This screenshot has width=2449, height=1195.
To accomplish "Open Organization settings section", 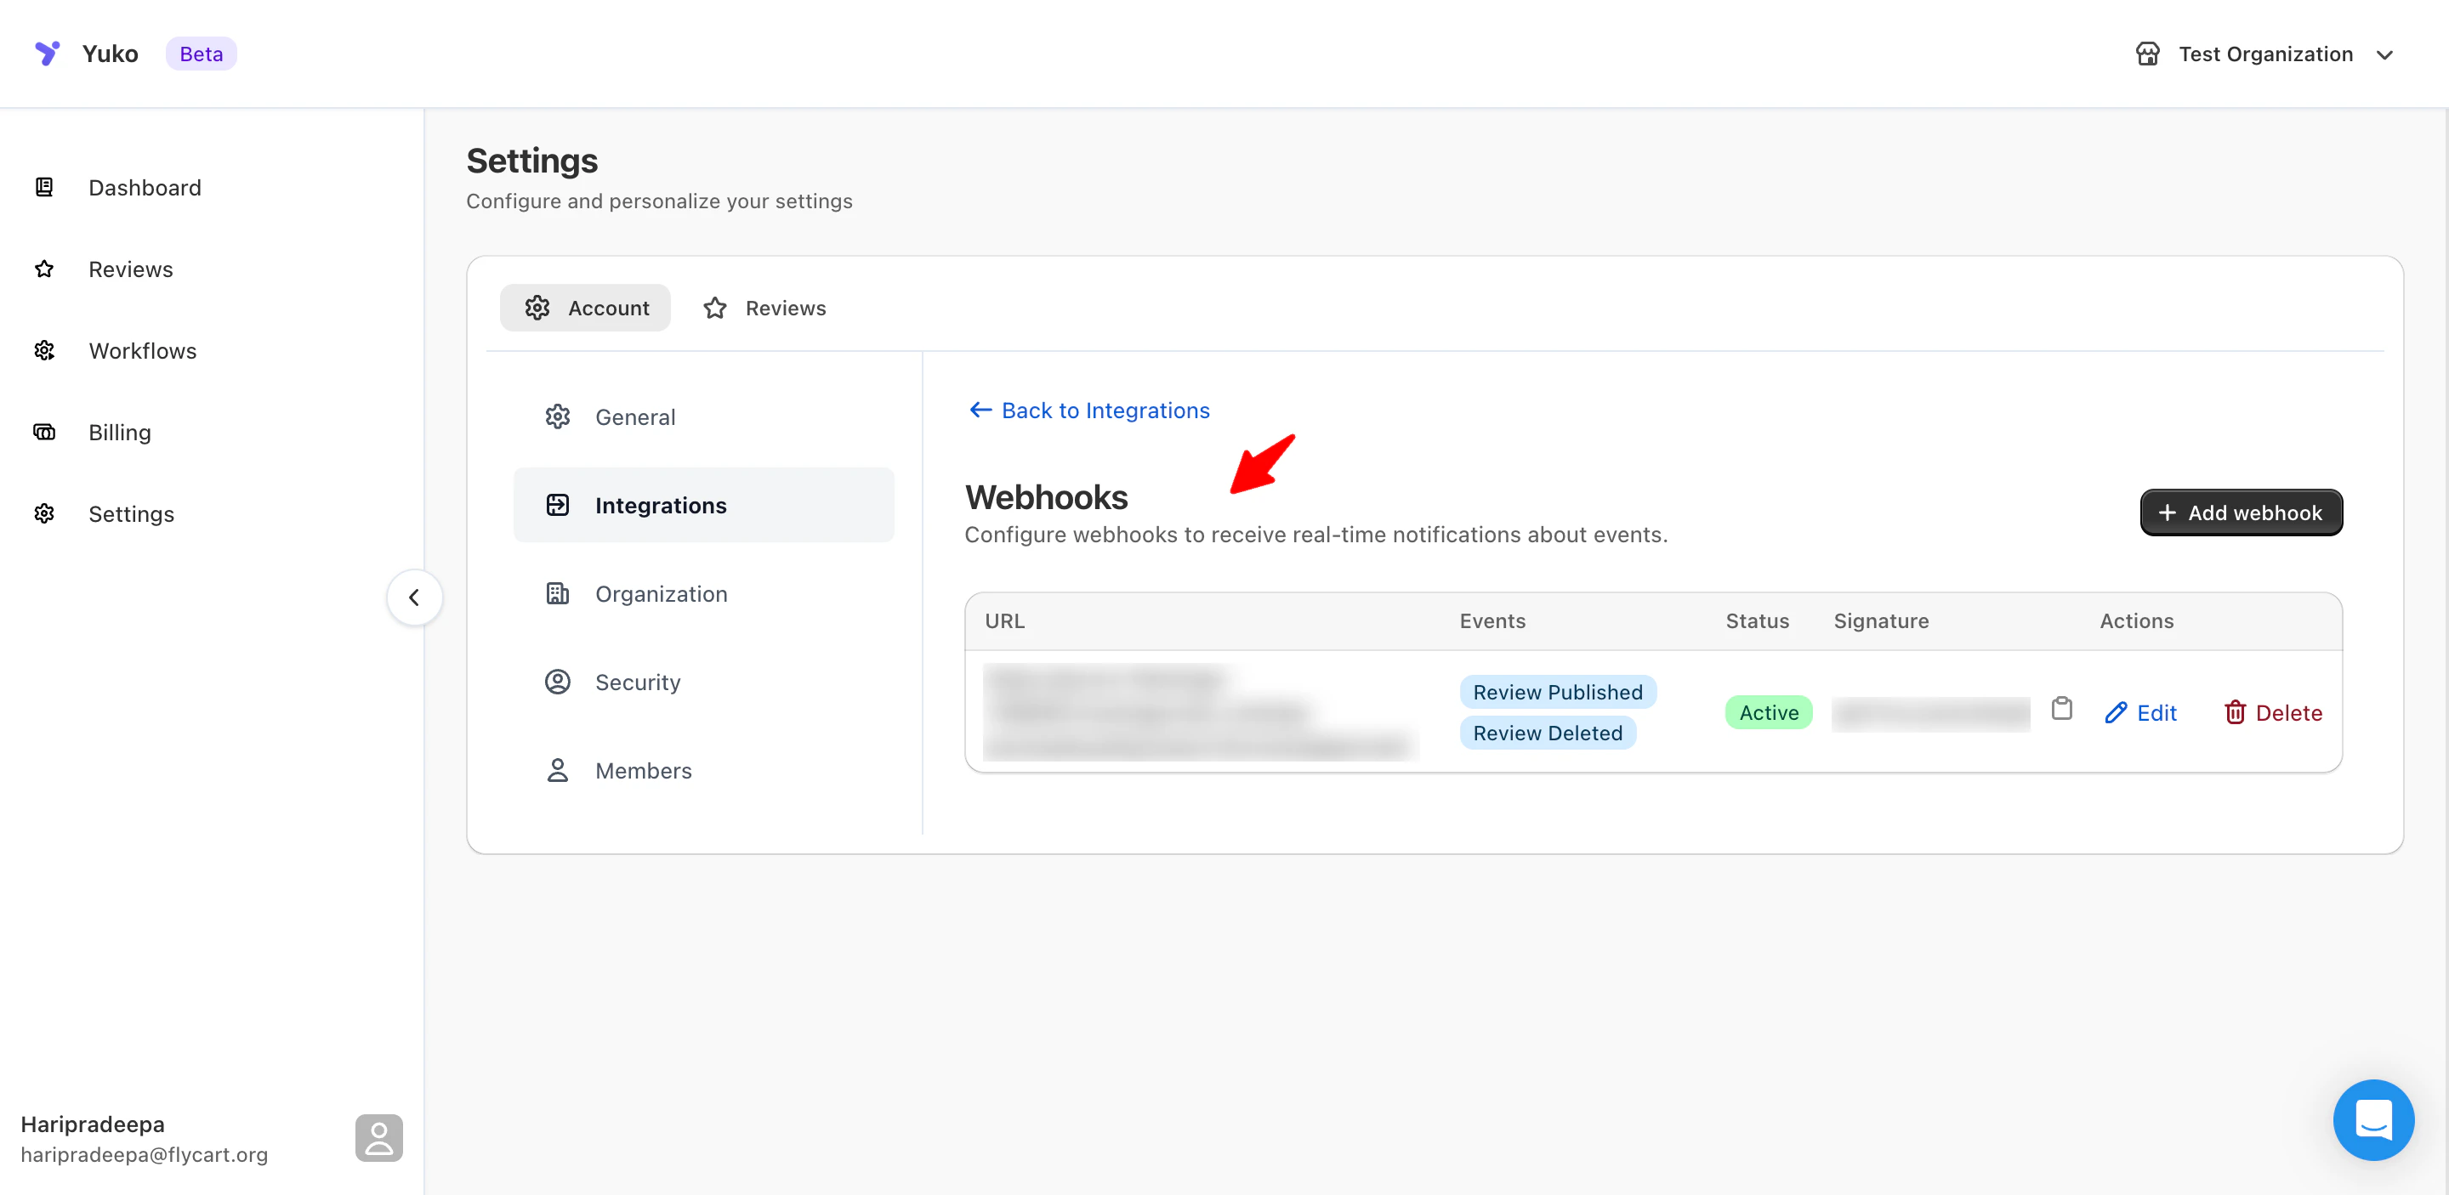I will click(x=661, y=594).
